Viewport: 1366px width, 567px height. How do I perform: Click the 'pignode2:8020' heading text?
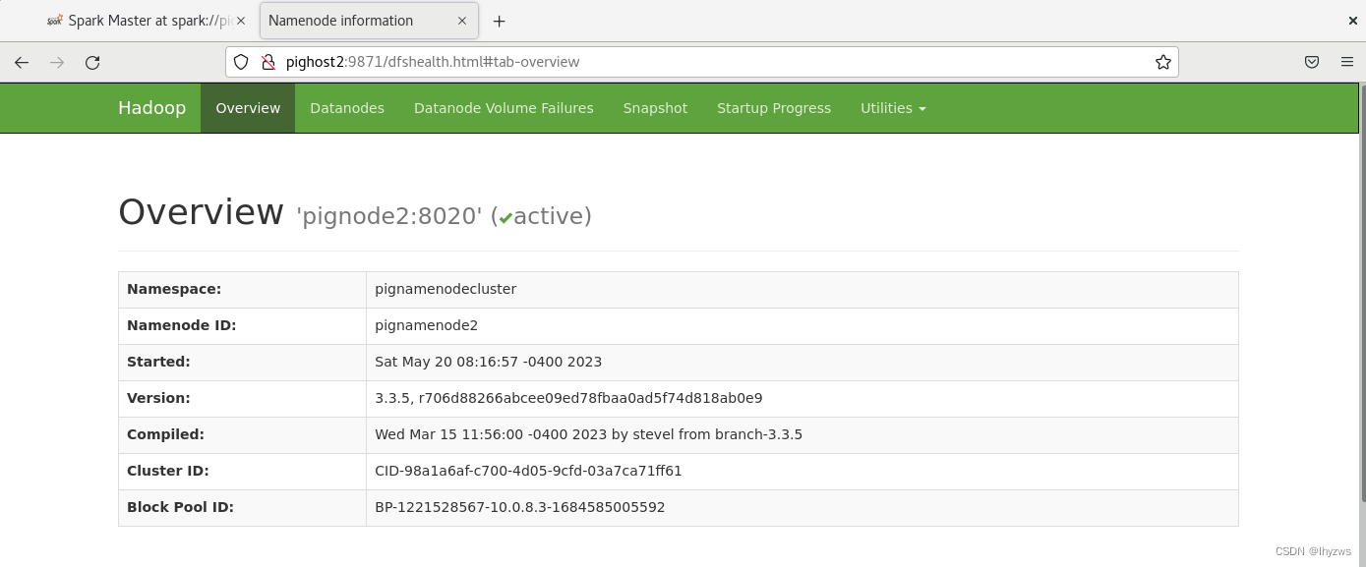389,216
